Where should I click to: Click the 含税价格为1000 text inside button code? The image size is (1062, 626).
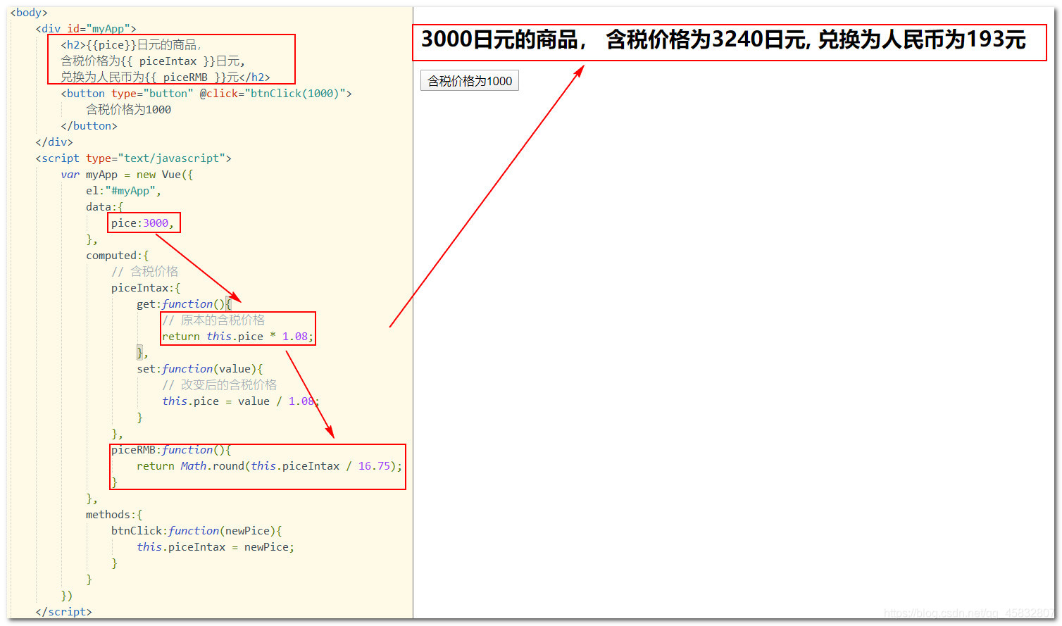[129, 110]
